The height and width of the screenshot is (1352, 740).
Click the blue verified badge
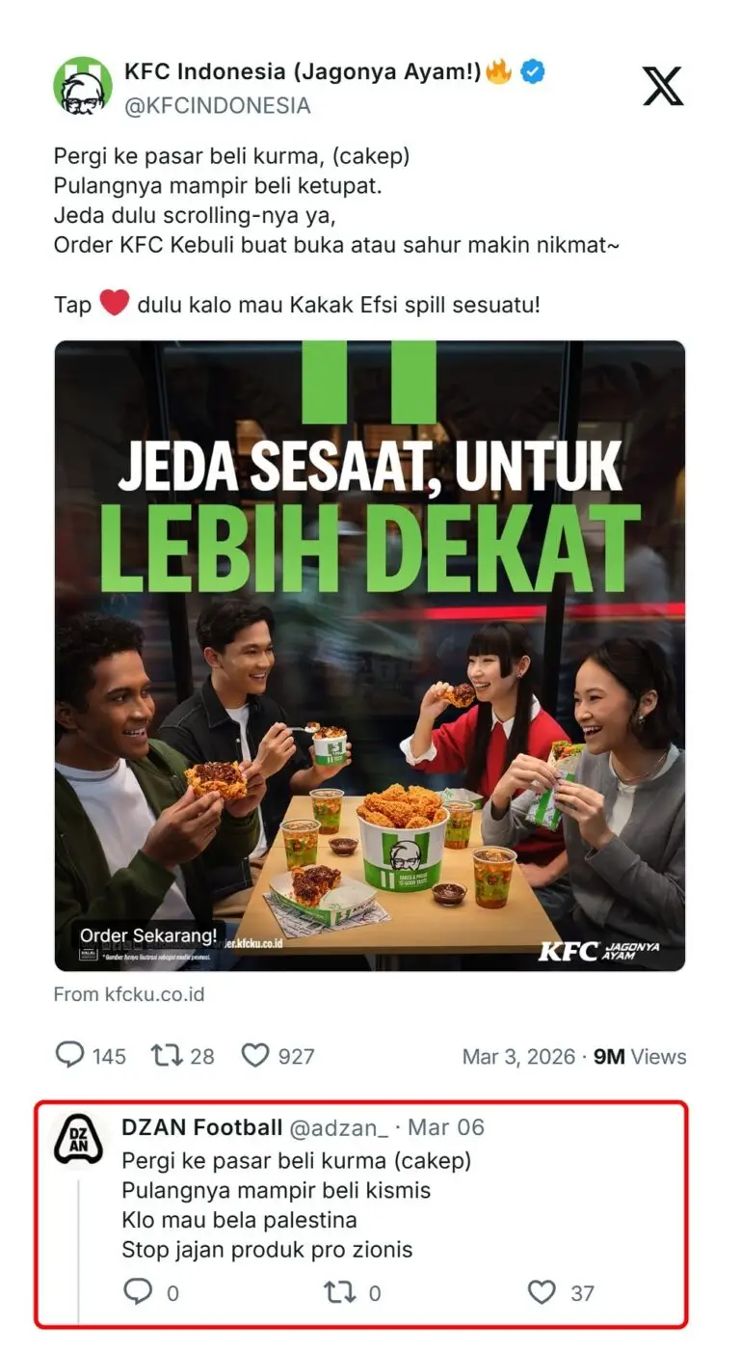click(533, 71)
